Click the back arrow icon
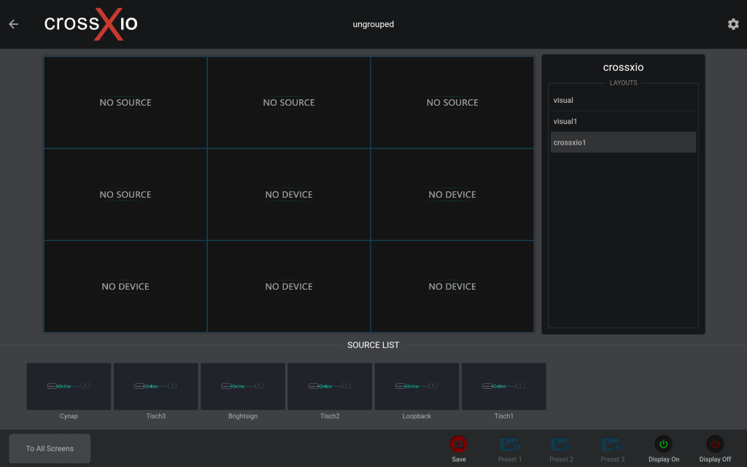 (14, 24)
